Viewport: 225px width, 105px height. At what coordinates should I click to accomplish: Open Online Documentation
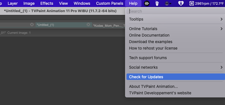point(176,35)
